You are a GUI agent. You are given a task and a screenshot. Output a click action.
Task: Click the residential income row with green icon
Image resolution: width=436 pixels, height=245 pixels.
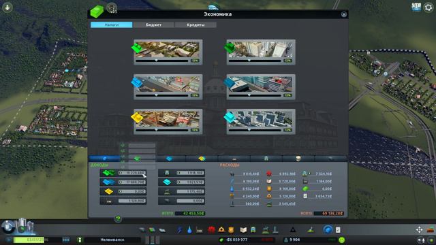[123, 173]
